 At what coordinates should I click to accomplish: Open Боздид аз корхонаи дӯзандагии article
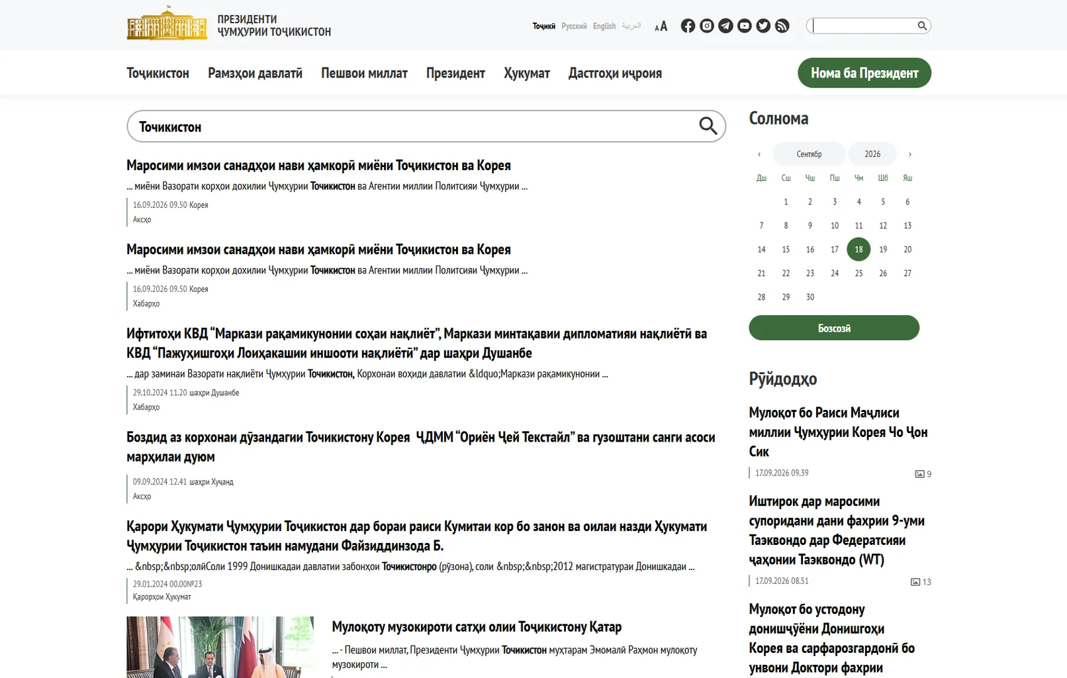[x=421, y=447]
